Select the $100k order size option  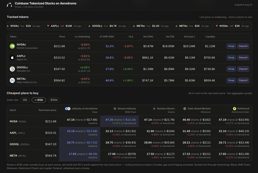[54, 100]
